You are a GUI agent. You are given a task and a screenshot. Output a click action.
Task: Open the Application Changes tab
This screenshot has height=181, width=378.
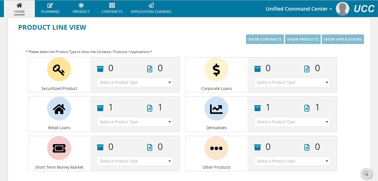point(151,8)
